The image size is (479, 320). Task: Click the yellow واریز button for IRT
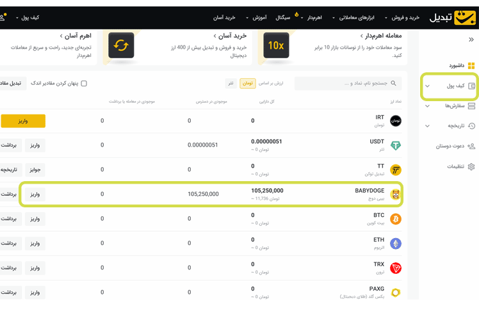click(23, 120)
